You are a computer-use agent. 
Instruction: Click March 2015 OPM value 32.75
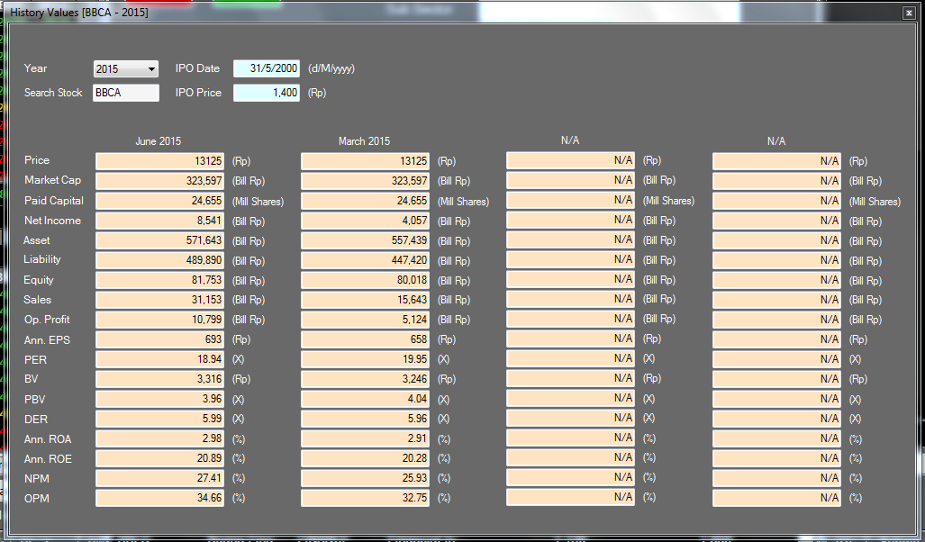(365, 499)
